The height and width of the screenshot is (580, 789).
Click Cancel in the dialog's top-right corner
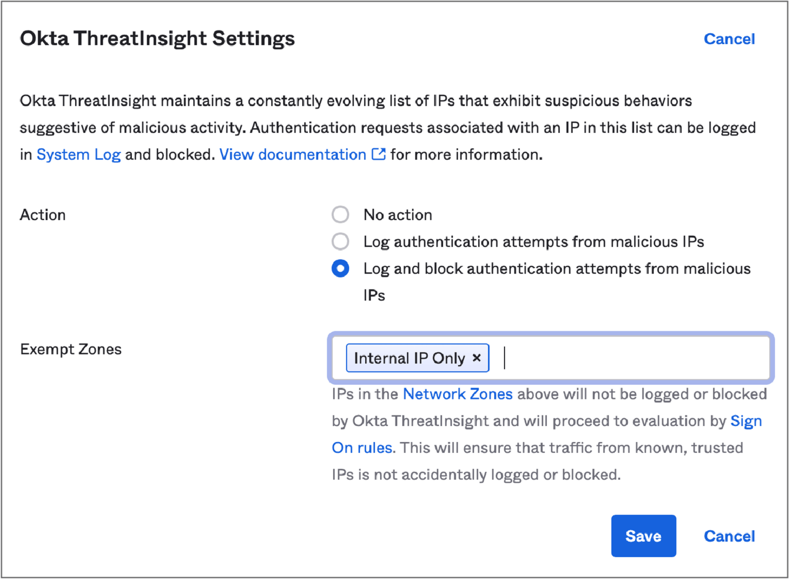729,39
